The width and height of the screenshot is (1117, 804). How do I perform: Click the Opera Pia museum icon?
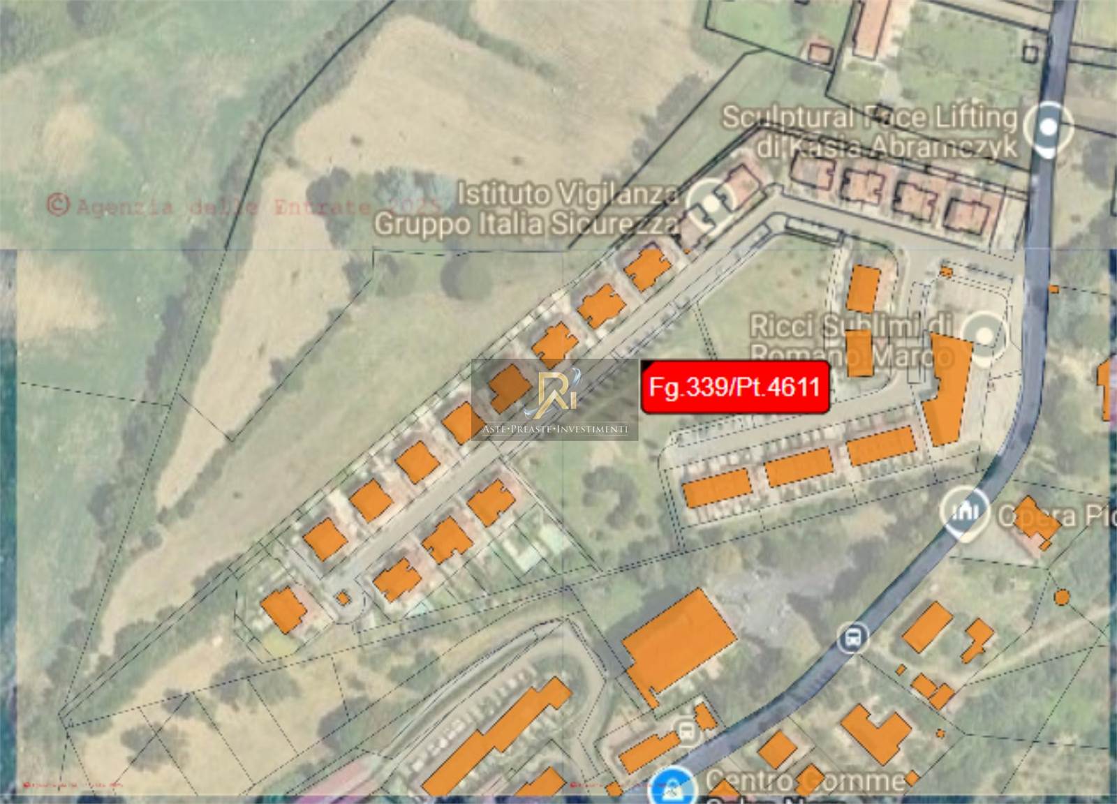[964, 513]
